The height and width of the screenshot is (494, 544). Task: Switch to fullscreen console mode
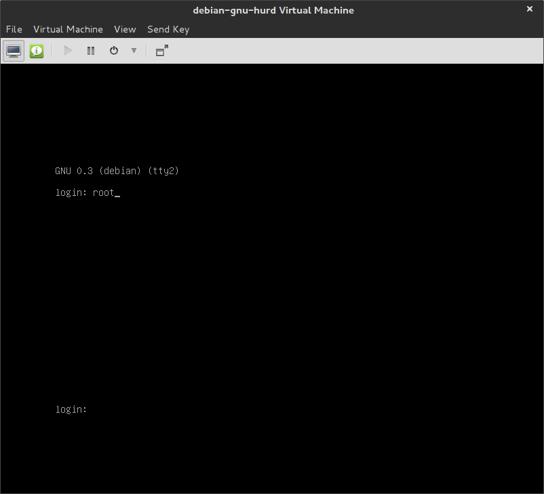tap(161, 51)
